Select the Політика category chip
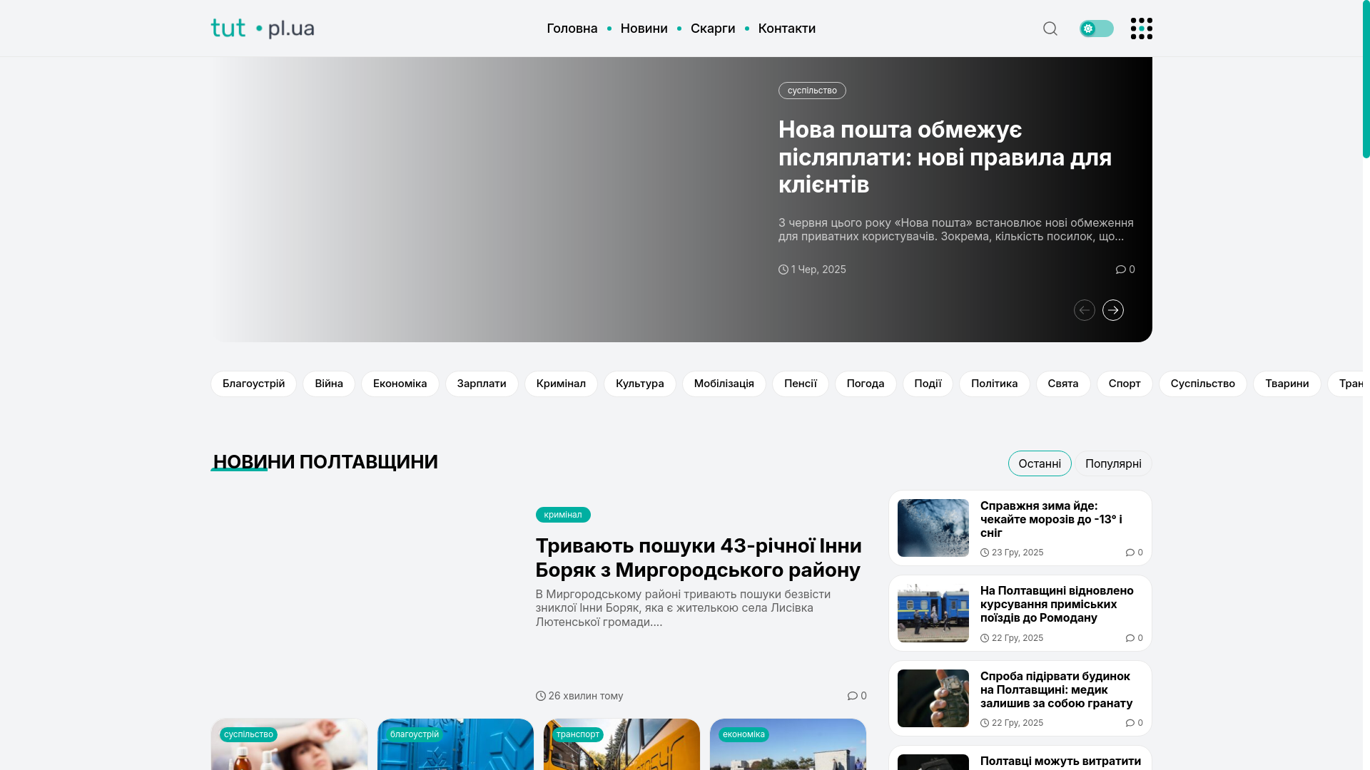The width and height of the screenshot is (1370, 770). click(x=994, y=384)
